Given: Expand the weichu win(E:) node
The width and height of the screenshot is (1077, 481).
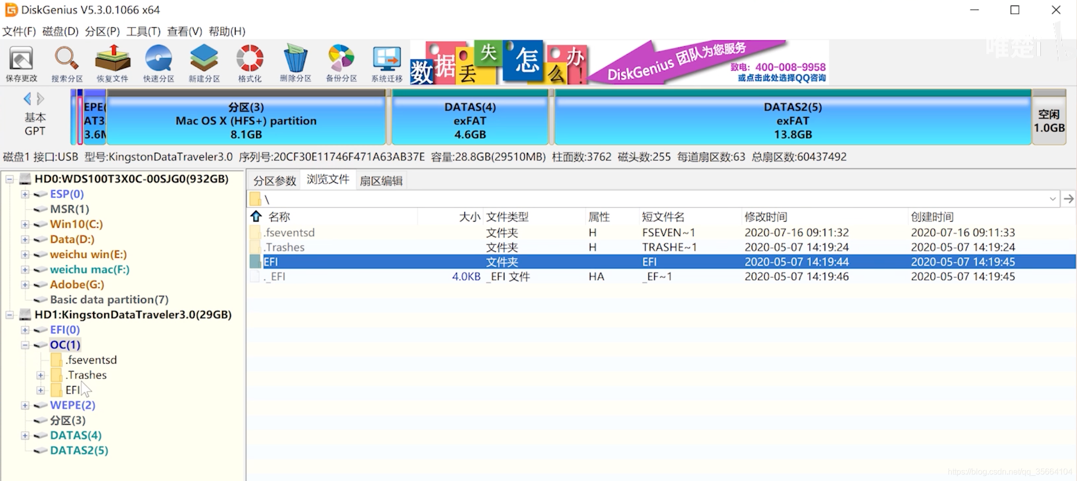Looking at the screenshot, I should tap(25, 254).
